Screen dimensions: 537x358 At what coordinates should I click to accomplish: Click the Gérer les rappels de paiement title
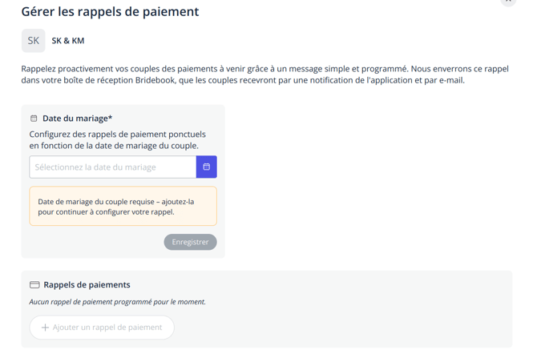(110, 12)
